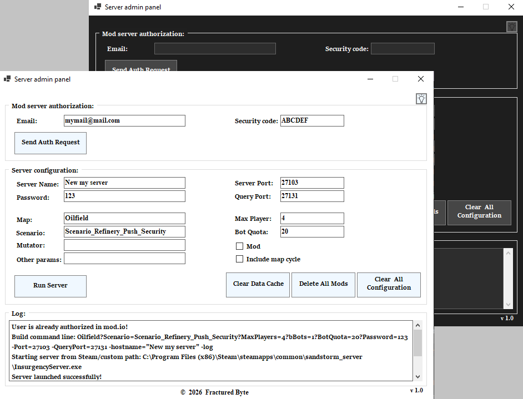Click the Run Server button
This screenshot has width=523, height=399.
(51, 286)
